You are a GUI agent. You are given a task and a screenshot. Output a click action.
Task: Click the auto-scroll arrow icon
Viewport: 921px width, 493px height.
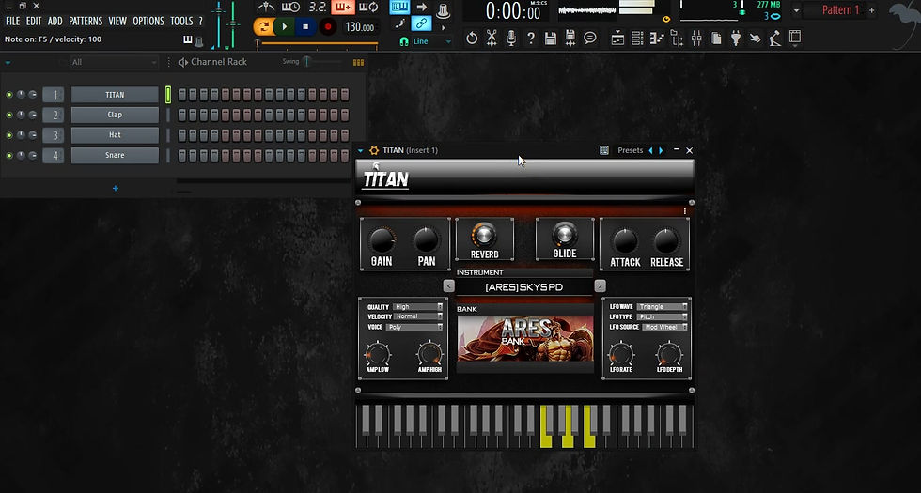pyautogui.click(x=421, y=8)
